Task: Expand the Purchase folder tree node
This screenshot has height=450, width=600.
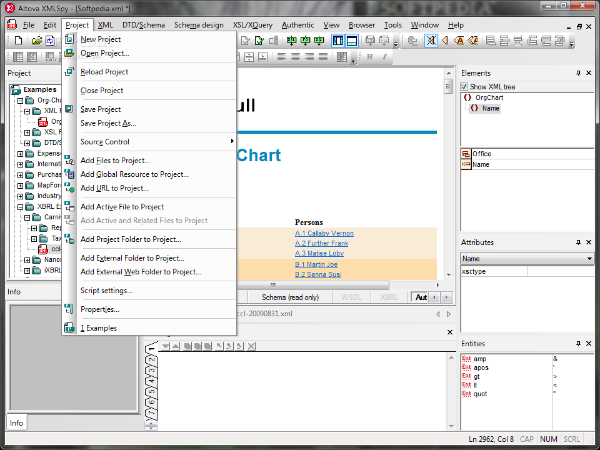Action: click(20, 175)
